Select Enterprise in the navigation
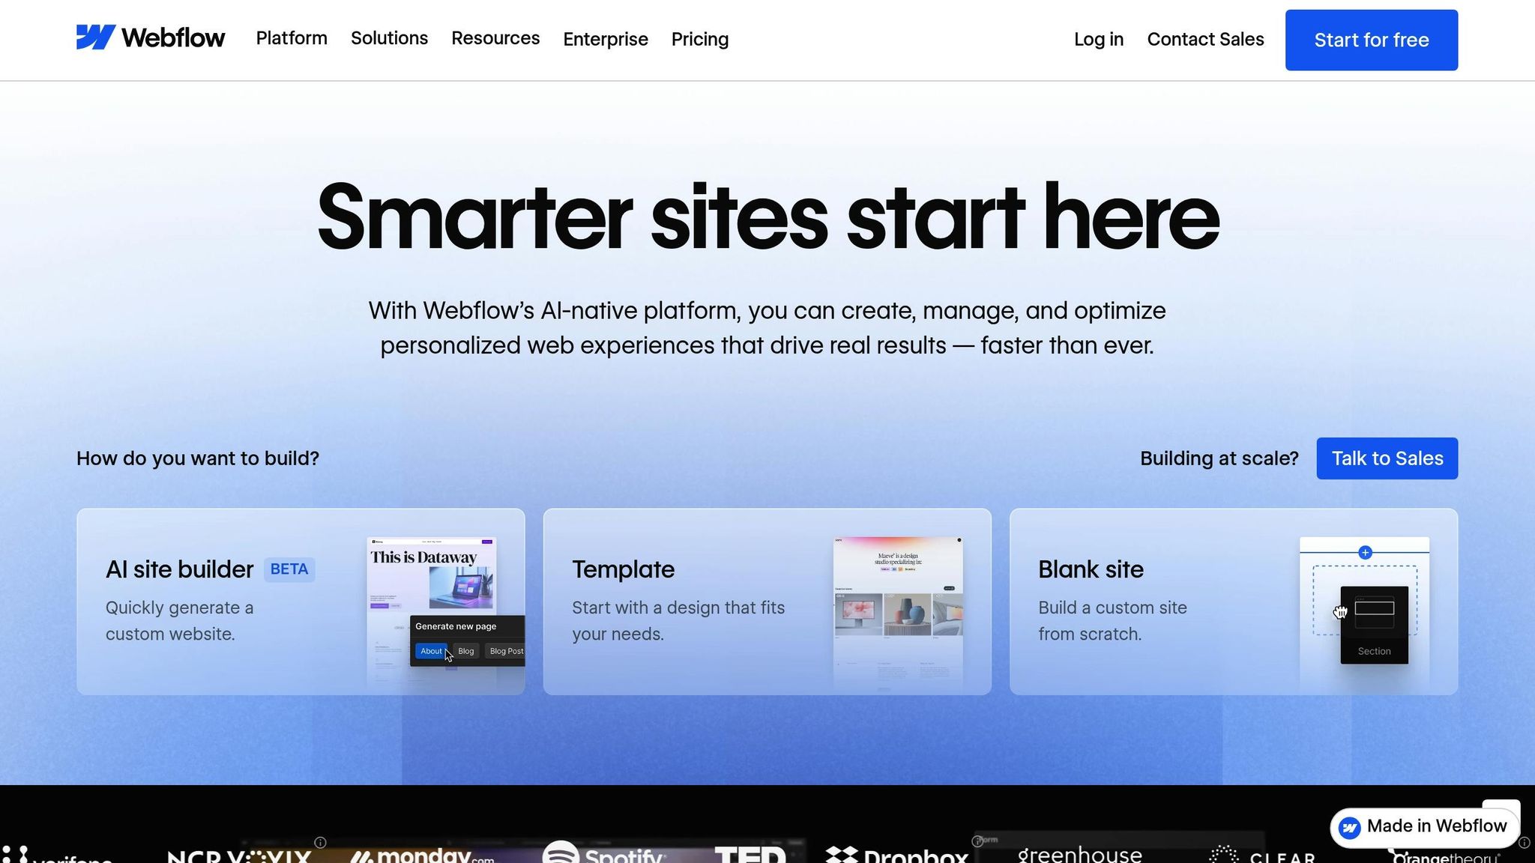1535x863 pixels. click(605, 39)
